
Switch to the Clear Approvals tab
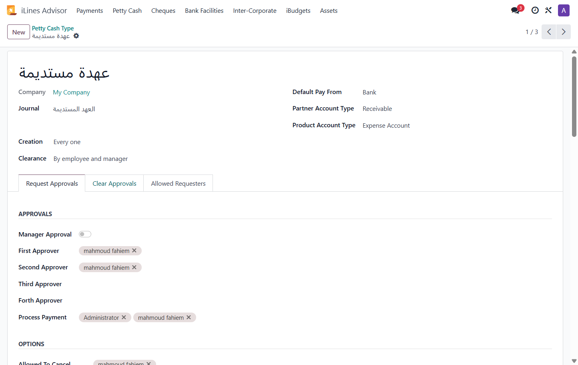tap(114, 183)
